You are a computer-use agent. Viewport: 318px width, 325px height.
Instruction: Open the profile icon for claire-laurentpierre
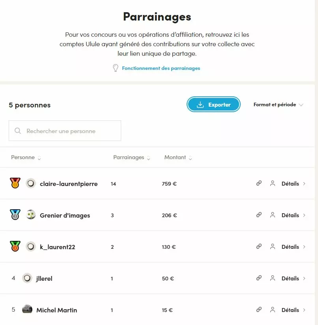point(272,183)
